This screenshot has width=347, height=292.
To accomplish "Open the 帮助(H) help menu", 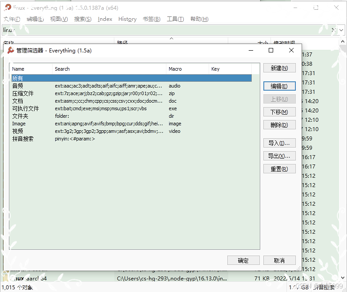I will tap(199, 19).
